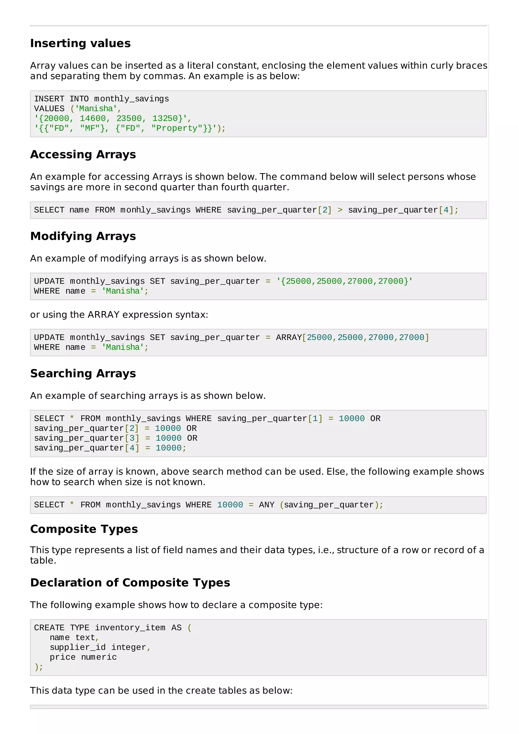519x734 pixels.
Task: Click the saving_per_quarter[3] = 10000 line
Action: [x=116, y=438]
